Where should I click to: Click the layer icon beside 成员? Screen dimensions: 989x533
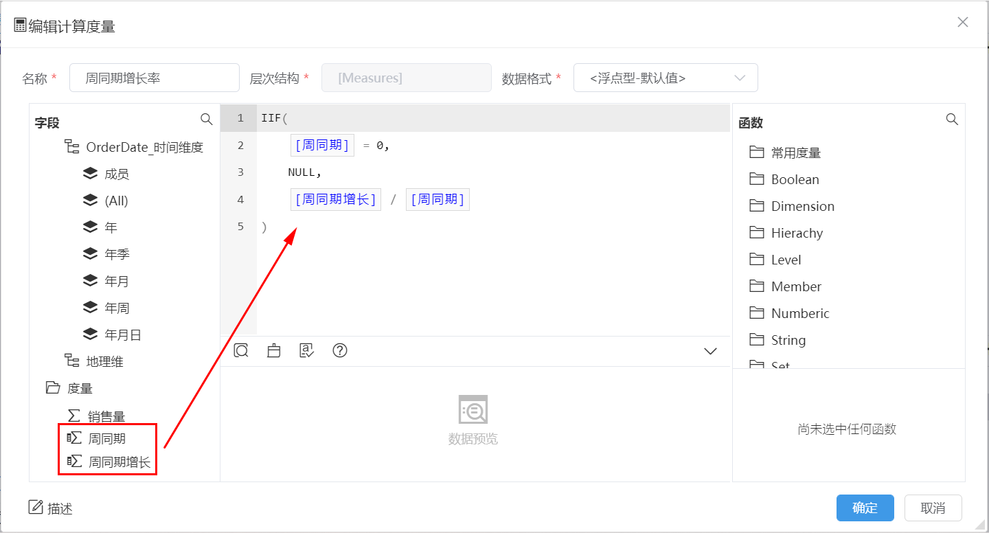(x=90, y=174)
